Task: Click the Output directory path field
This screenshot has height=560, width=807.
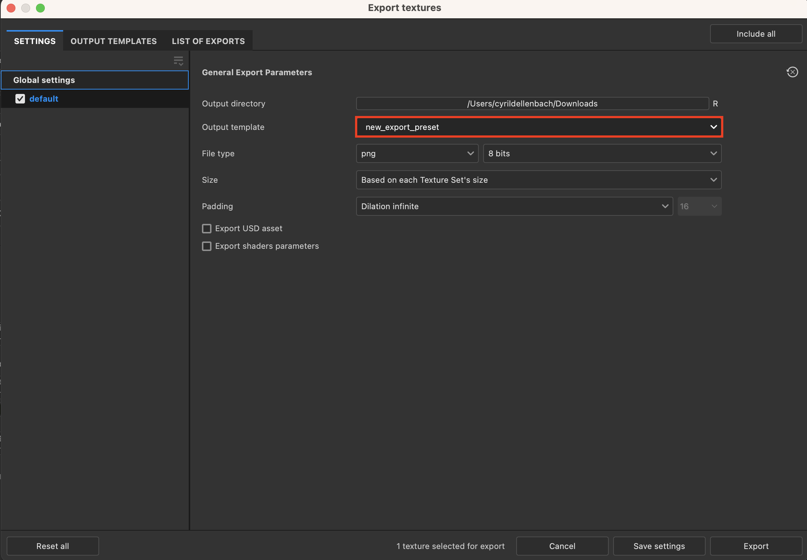Action: point(532,103)
